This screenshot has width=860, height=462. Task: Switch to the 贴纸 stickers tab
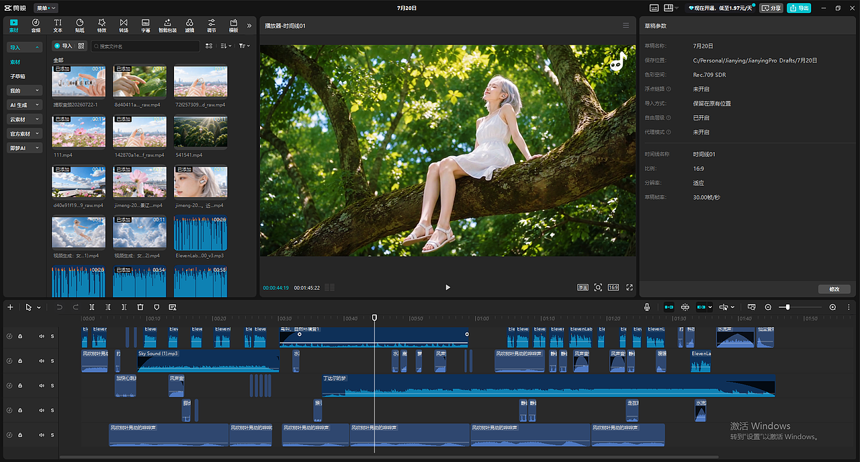point(80,26)
